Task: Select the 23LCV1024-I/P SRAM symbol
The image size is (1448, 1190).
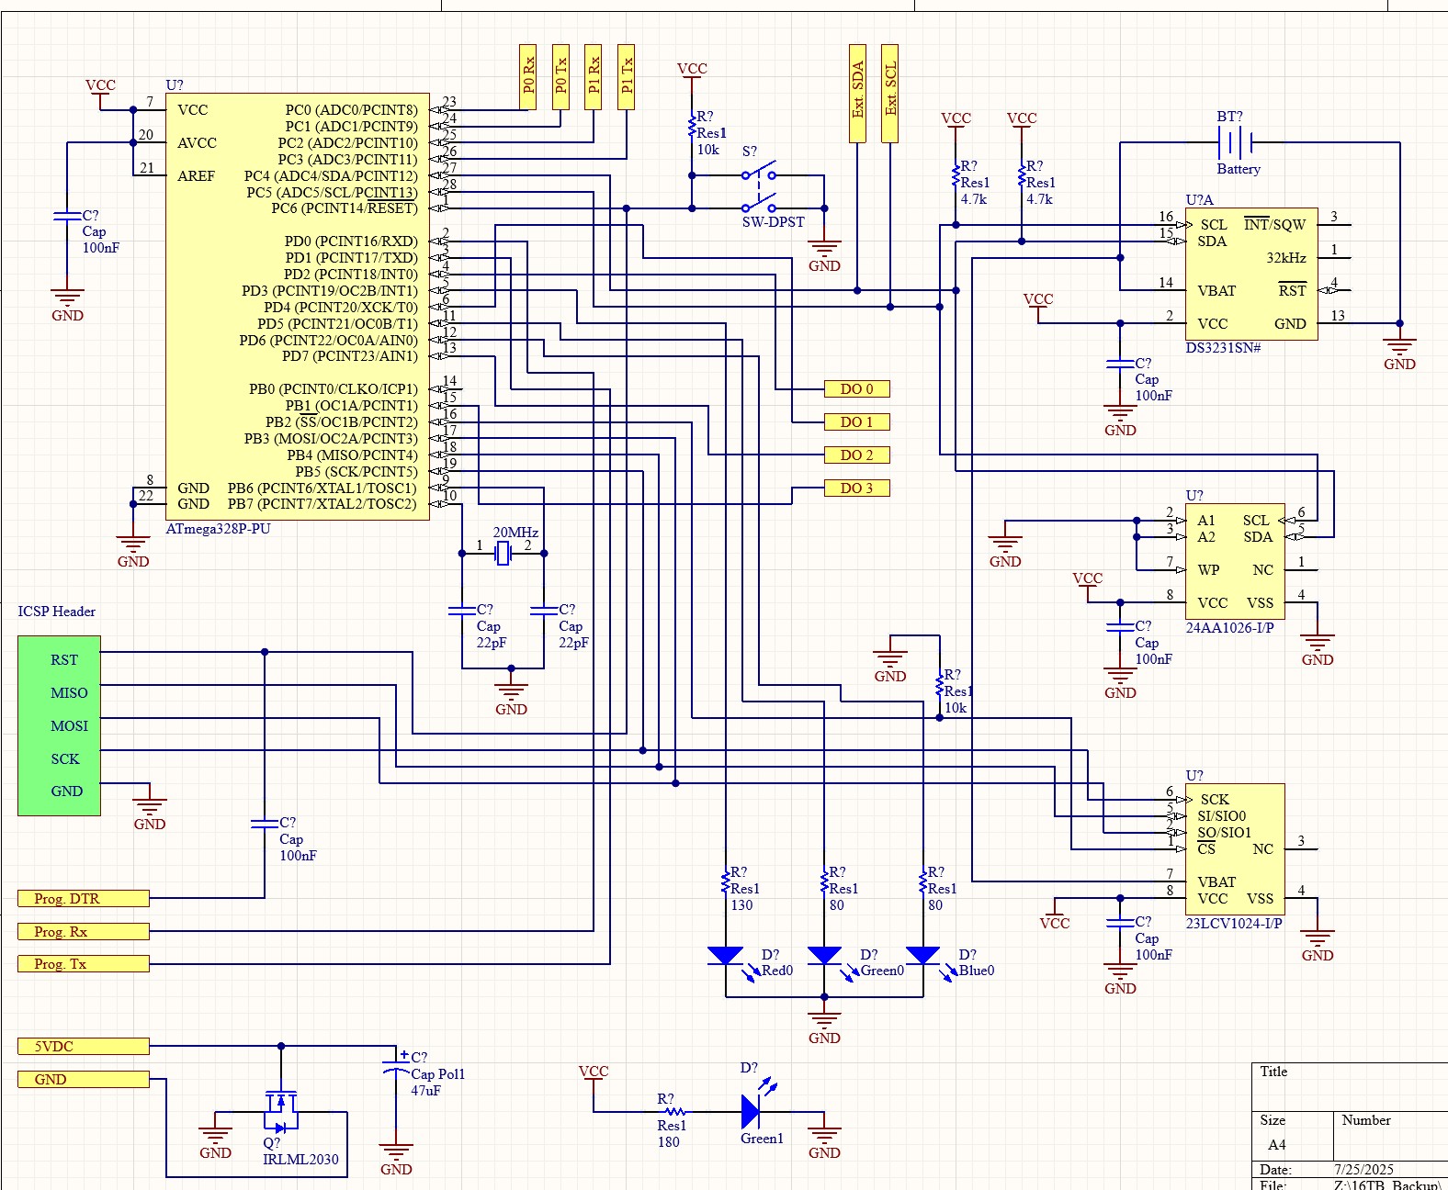Action: click(1234, 849)
